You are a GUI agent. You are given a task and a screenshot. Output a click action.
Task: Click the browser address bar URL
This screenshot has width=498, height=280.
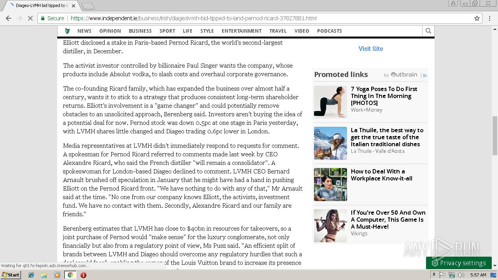pos(194,18)
